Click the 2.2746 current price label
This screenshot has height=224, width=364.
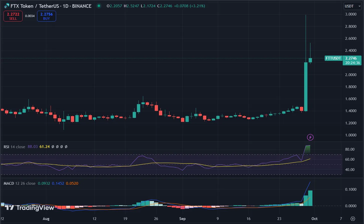click(351, 58)
